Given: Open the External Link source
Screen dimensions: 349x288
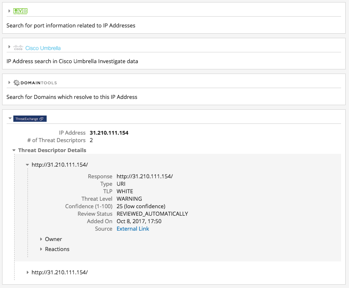Looking at the screenshot, I should click(133, 229).
